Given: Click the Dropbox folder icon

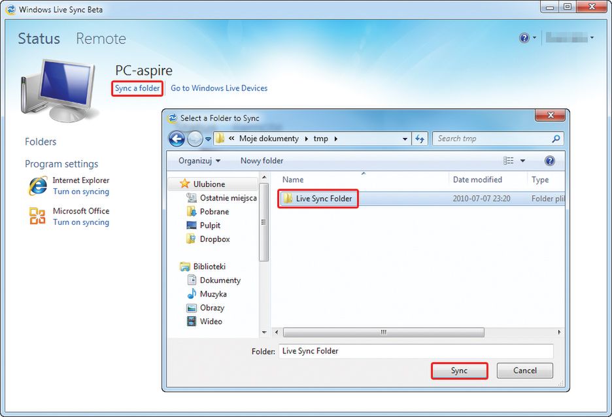Looking at the screenshot, I should [191, 239].
